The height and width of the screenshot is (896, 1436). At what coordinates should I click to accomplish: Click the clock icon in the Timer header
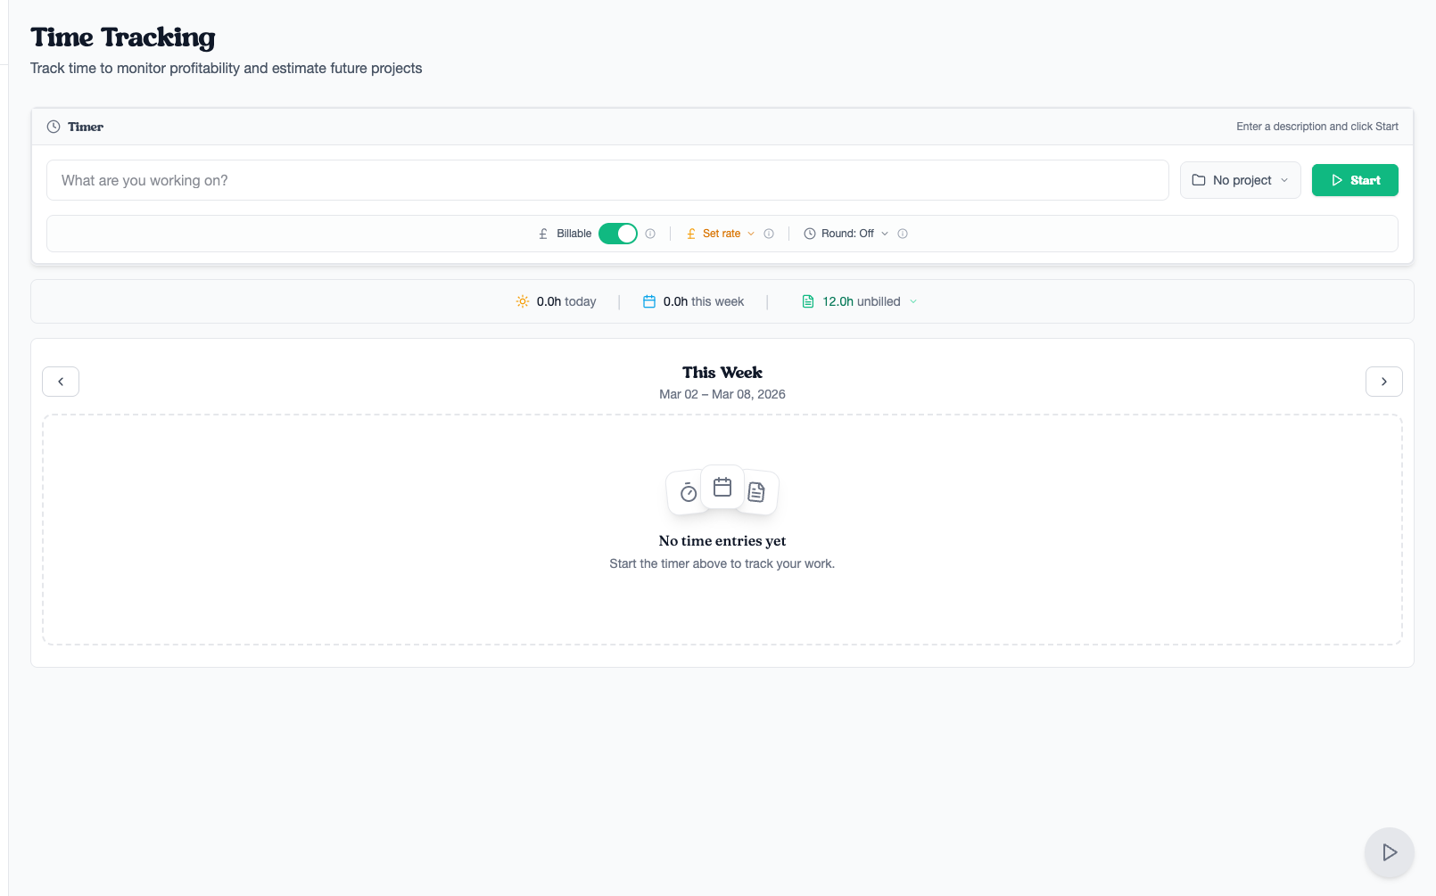54,127
